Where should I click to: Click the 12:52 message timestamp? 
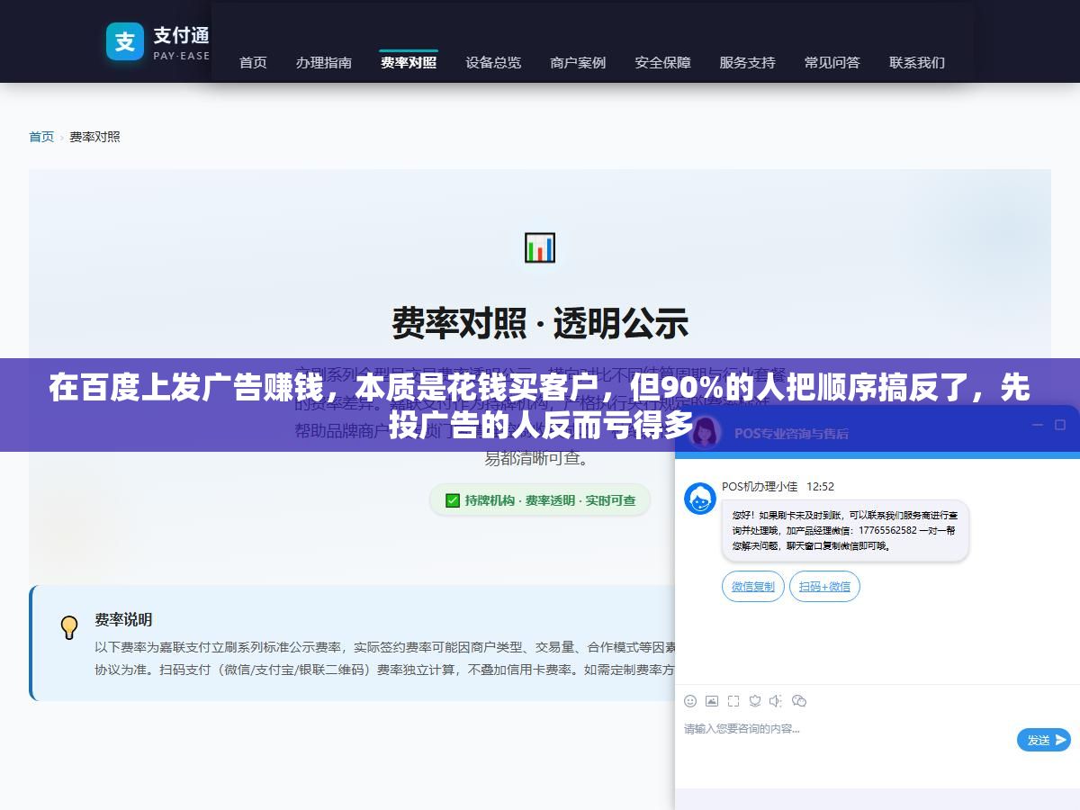point(820,487)
